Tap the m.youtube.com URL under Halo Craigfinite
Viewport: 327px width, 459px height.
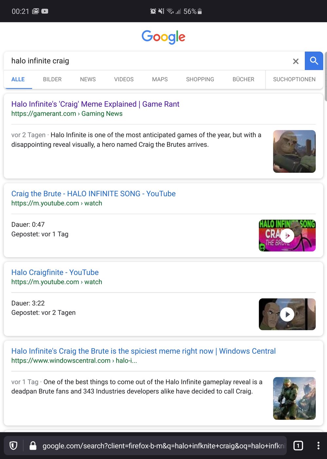click(x=57, y=282)
